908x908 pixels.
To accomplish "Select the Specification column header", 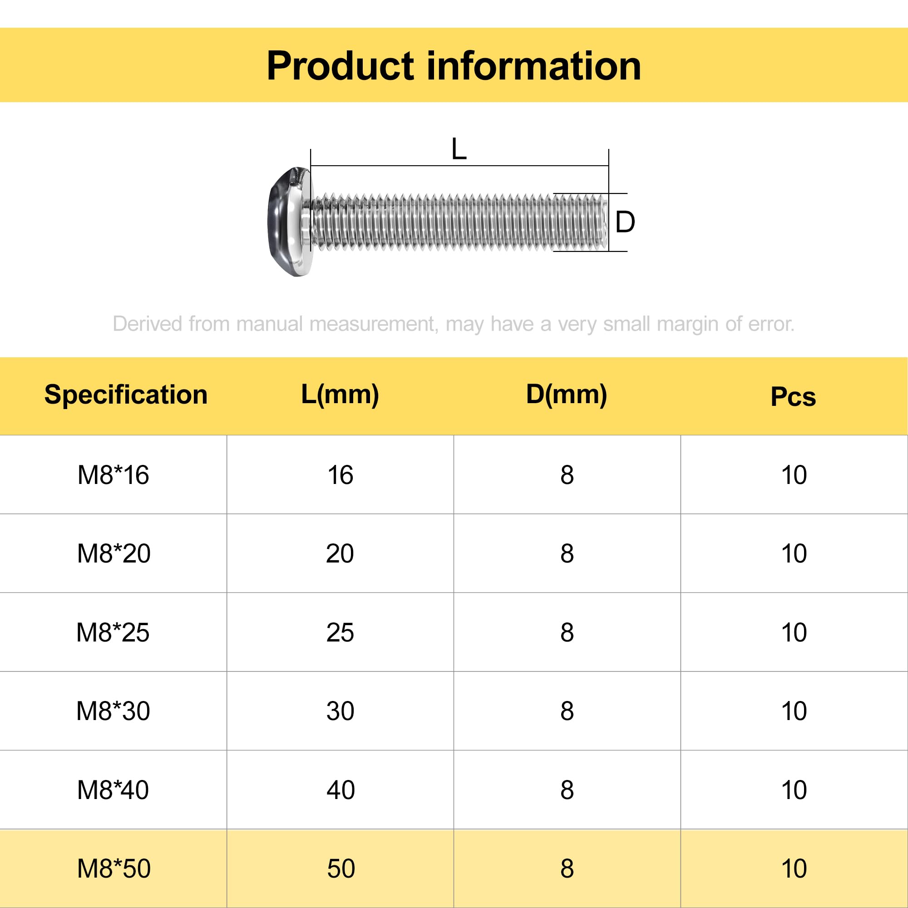I will click(126, 395).
